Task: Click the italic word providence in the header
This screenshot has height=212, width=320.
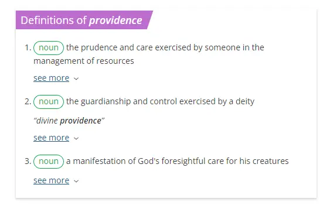Action: pyautogui.click(x=115, y=20)
